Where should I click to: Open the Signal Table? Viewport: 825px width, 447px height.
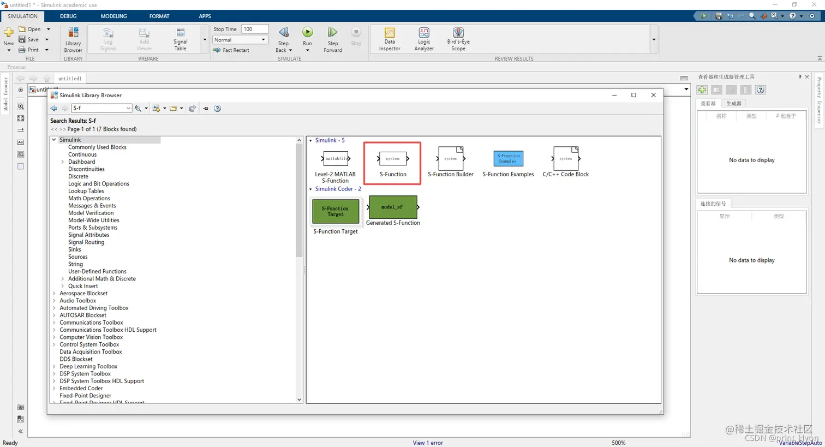pyautogui.click(x=180, y=39)
